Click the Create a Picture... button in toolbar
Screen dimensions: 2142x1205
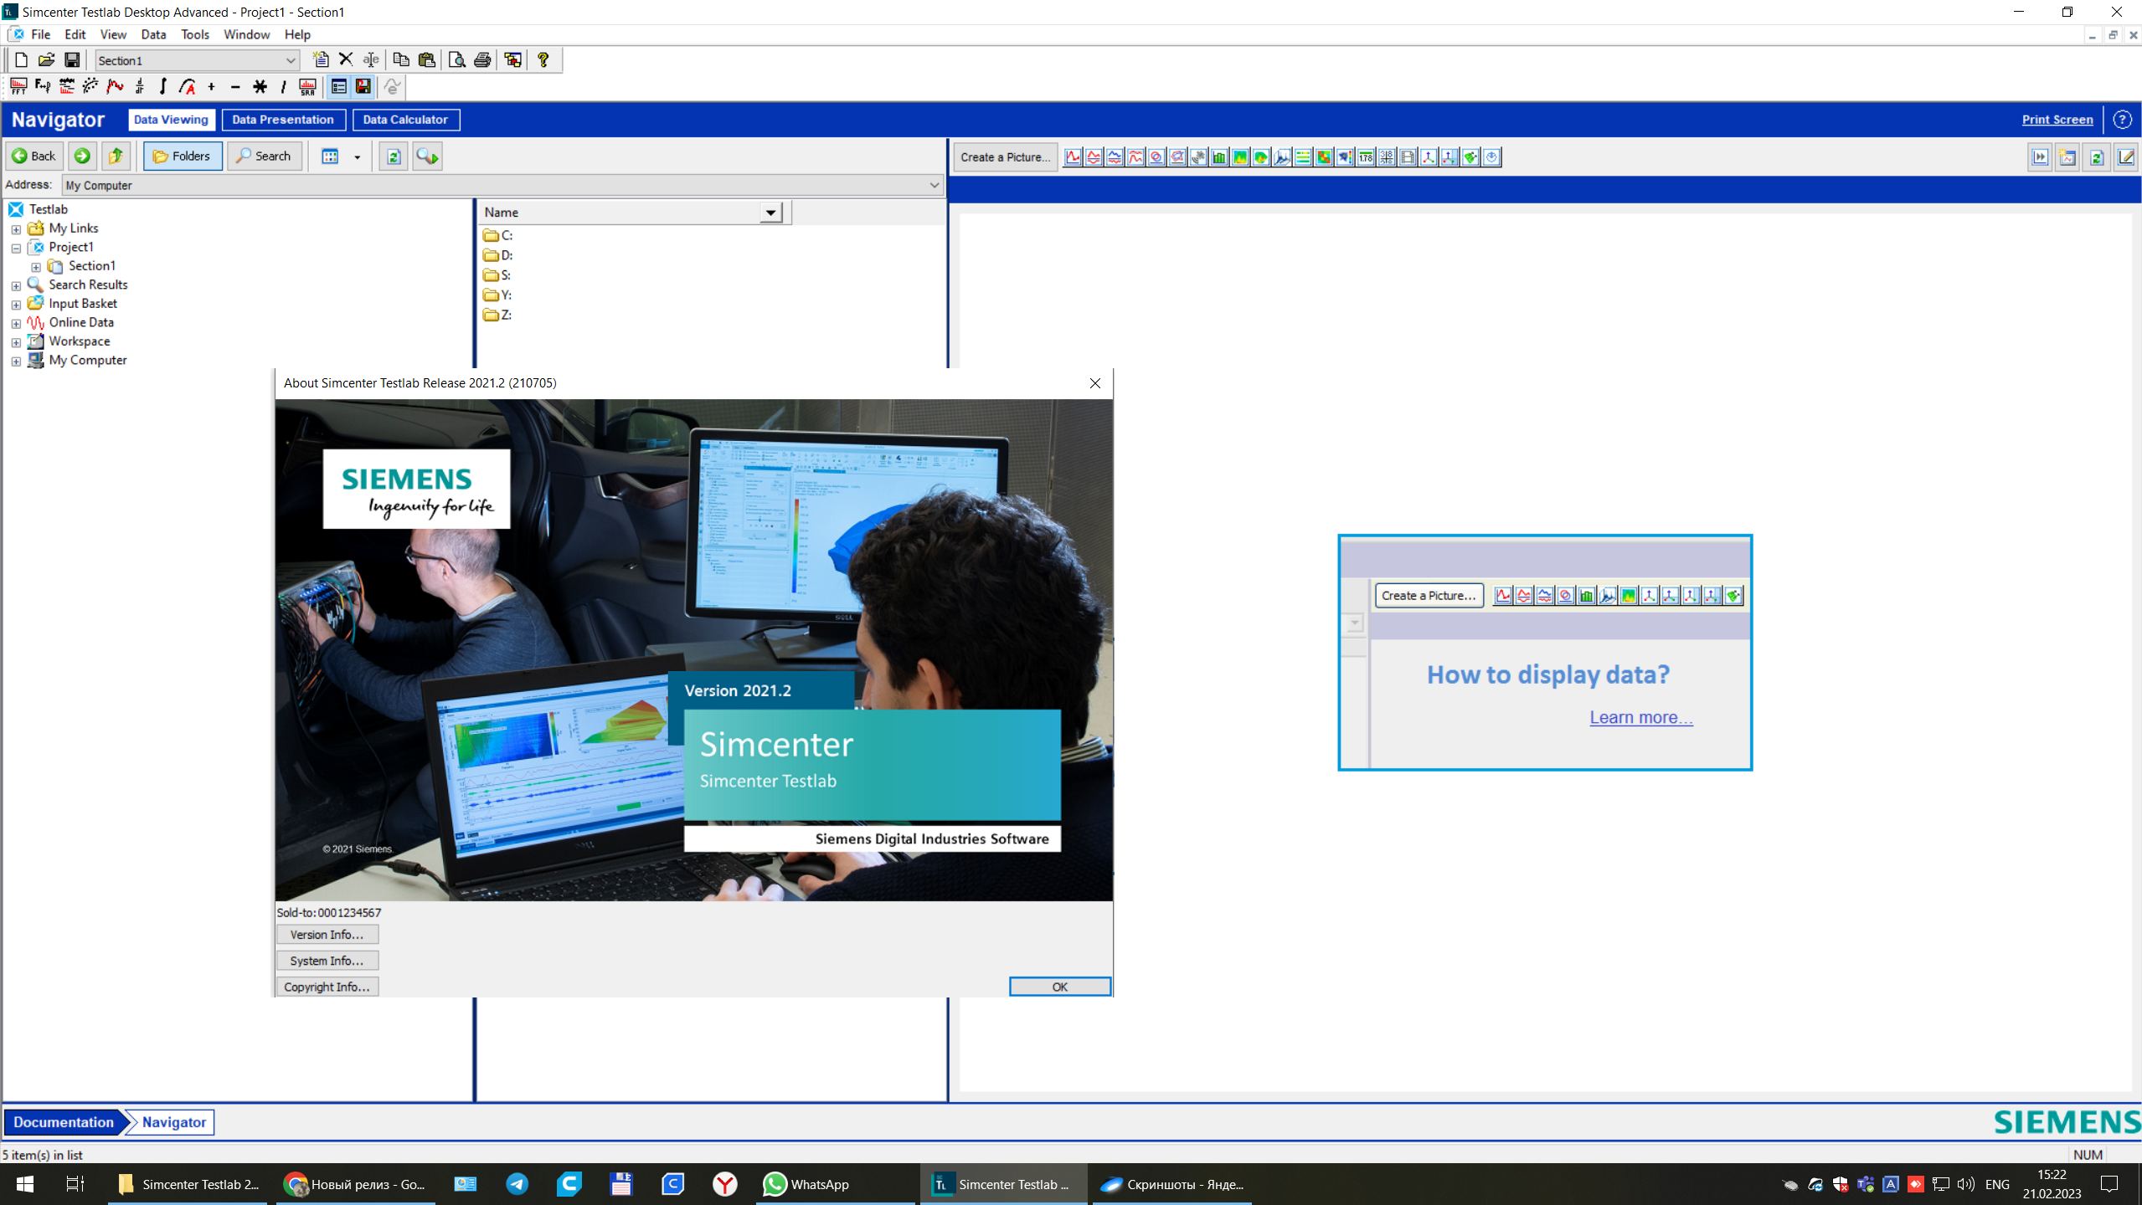coord(1005,156)
